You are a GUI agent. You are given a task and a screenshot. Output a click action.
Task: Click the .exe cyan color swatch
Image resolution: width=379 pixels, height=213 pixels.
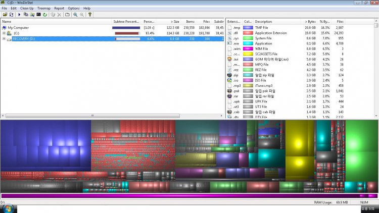tap(248, 43)
